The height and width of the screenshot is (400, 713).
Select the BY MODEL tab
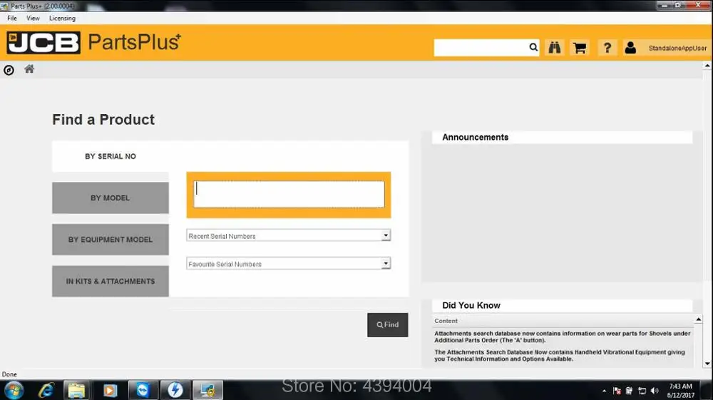(111, 198)
